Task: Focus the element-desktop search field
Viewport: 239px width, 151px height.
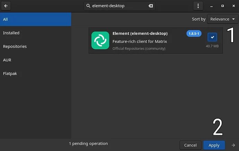Action: pyautogui.click(x=119, y=6)
